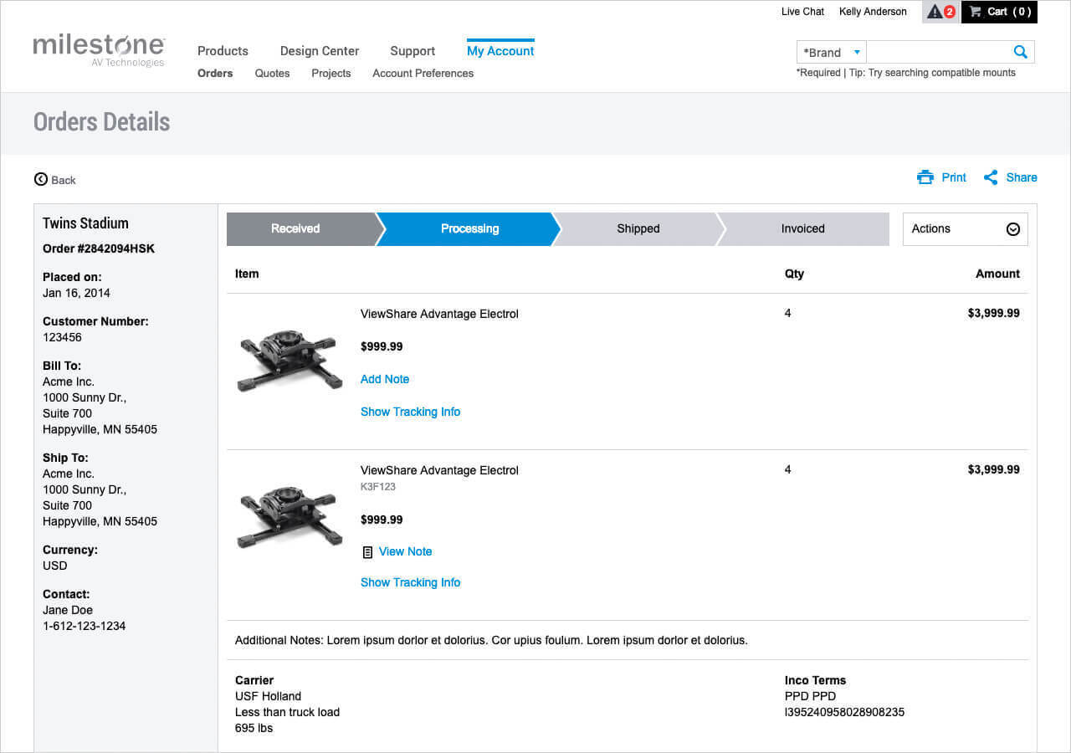This screenshot has height=753, width=1071.
Task: Click the K3F123 part number text
Action: pos(378,486)
